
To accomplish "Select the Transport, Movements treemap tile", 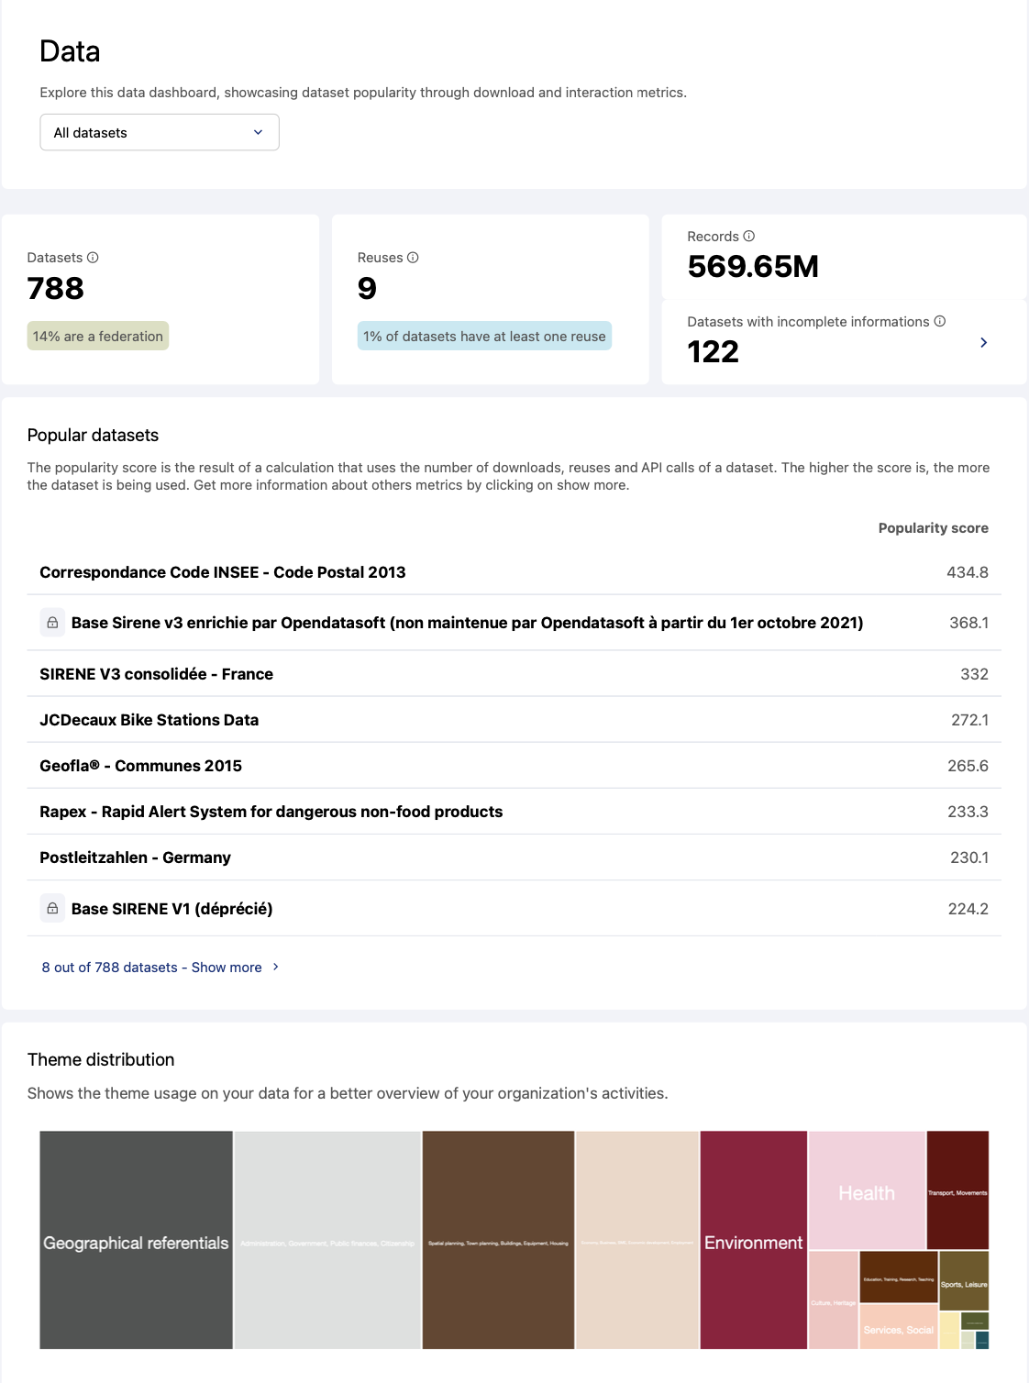I will click(x=957, y=1190).
